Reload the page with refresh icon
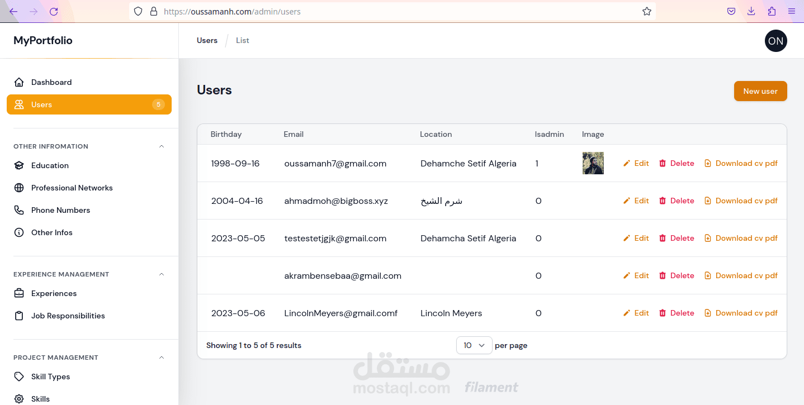Screen dimensions: 804x405 [54, 11]
